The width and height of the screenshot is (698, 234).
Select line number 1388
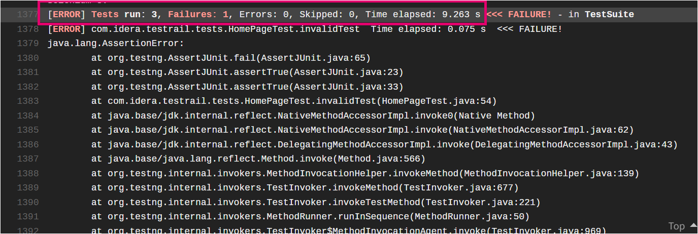[x=27, y=173]
